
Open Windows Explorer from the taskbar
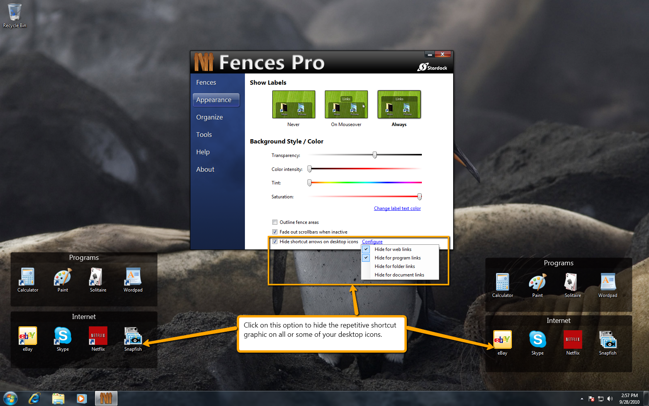point(58,398)
